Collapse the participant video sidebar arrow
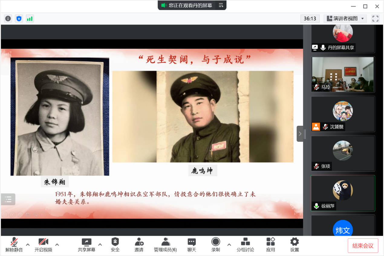 tap(300, 134)
